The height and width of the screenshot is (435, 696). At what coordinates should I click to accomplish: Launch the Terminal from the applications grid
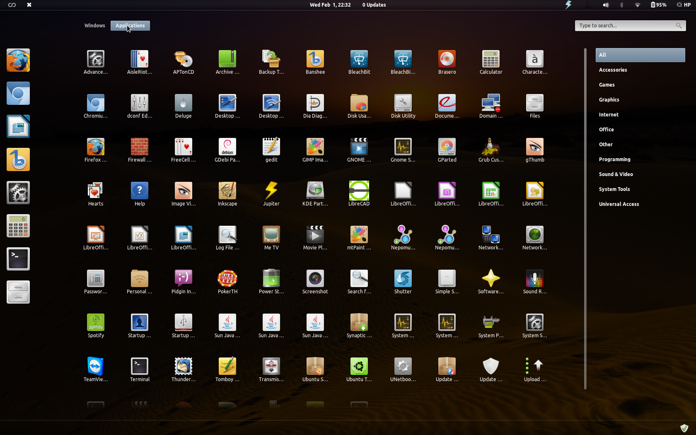coord(140,370)
